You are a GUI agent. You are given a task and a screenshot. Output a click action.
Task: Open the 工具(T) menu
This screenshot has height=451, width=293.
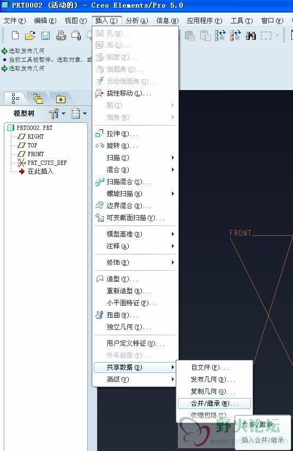(x=242, y=20)
